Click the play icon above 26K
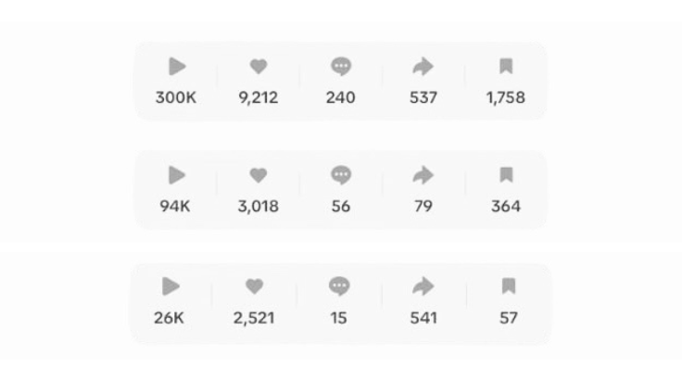 [x=171, y=286]
